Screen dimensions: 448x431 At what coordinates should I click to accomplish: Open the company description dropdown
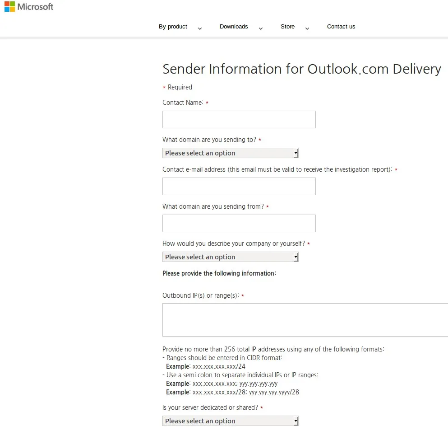(230, 257)
